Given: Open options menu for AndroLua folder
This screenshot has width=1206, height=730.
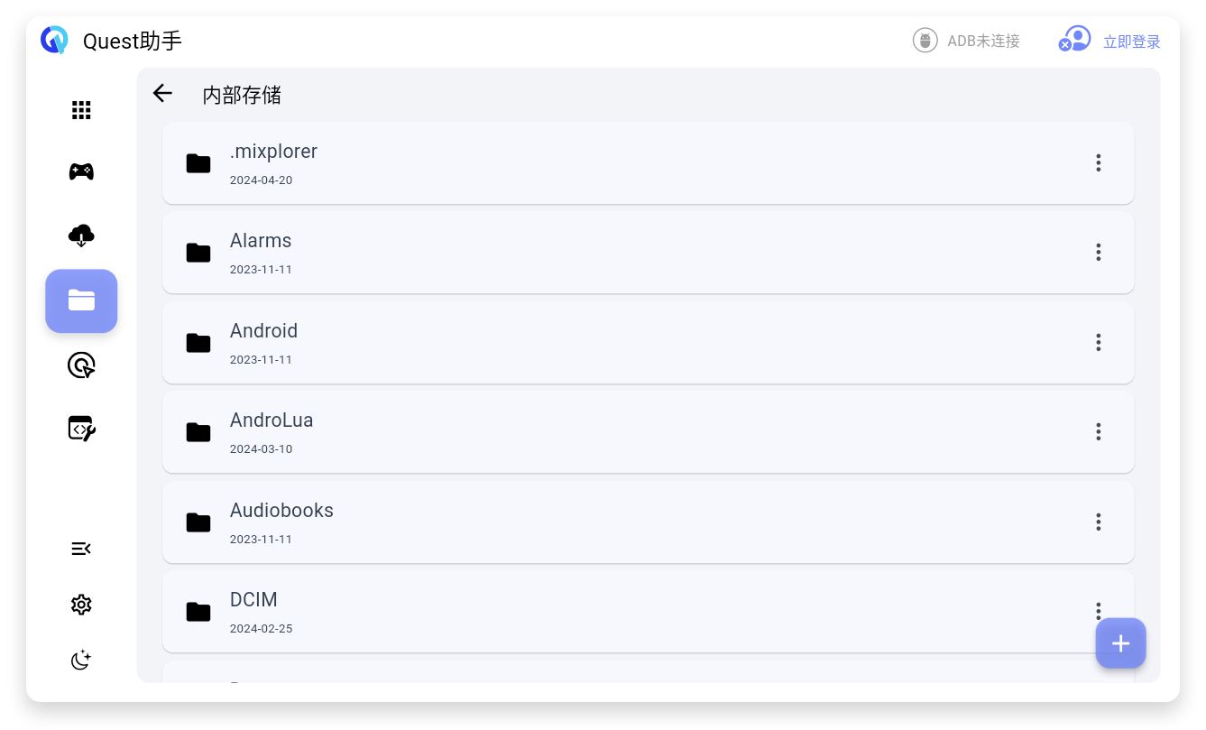Looking at the screenshot, I should [x=1098, y=431].
